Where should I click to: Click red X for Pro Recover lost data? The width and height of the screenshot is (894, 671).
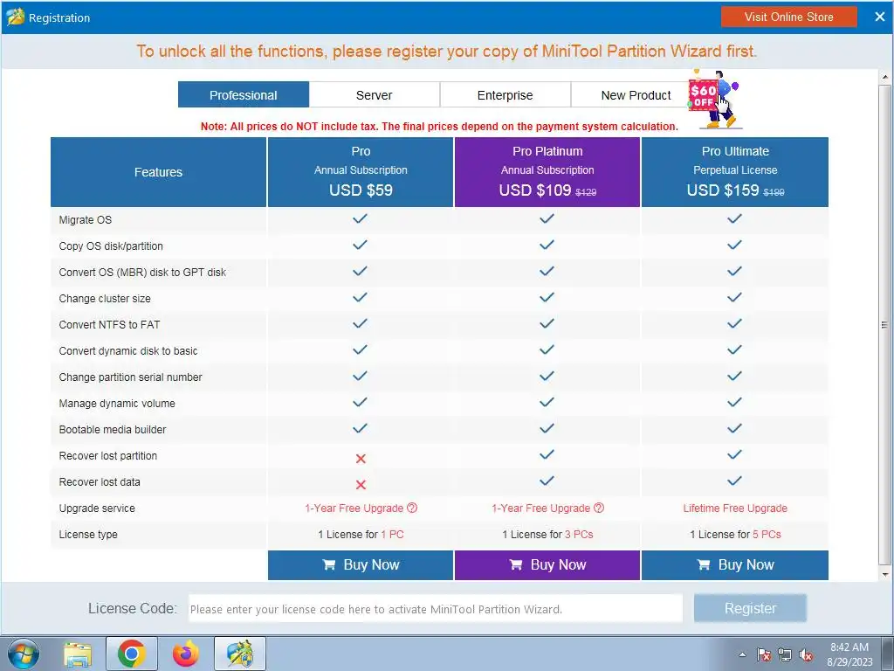[361, 485]
